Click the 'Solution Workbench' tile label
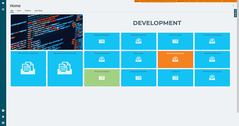Screen dimensions: 239x126 [x=102, y=71]
